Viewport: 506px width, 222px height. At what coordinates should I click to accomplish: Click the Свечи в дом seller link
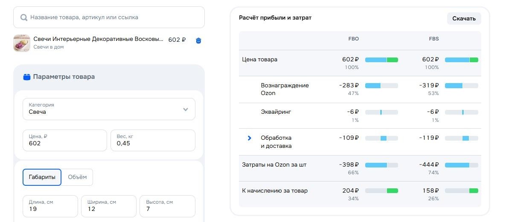coord(48,47)
